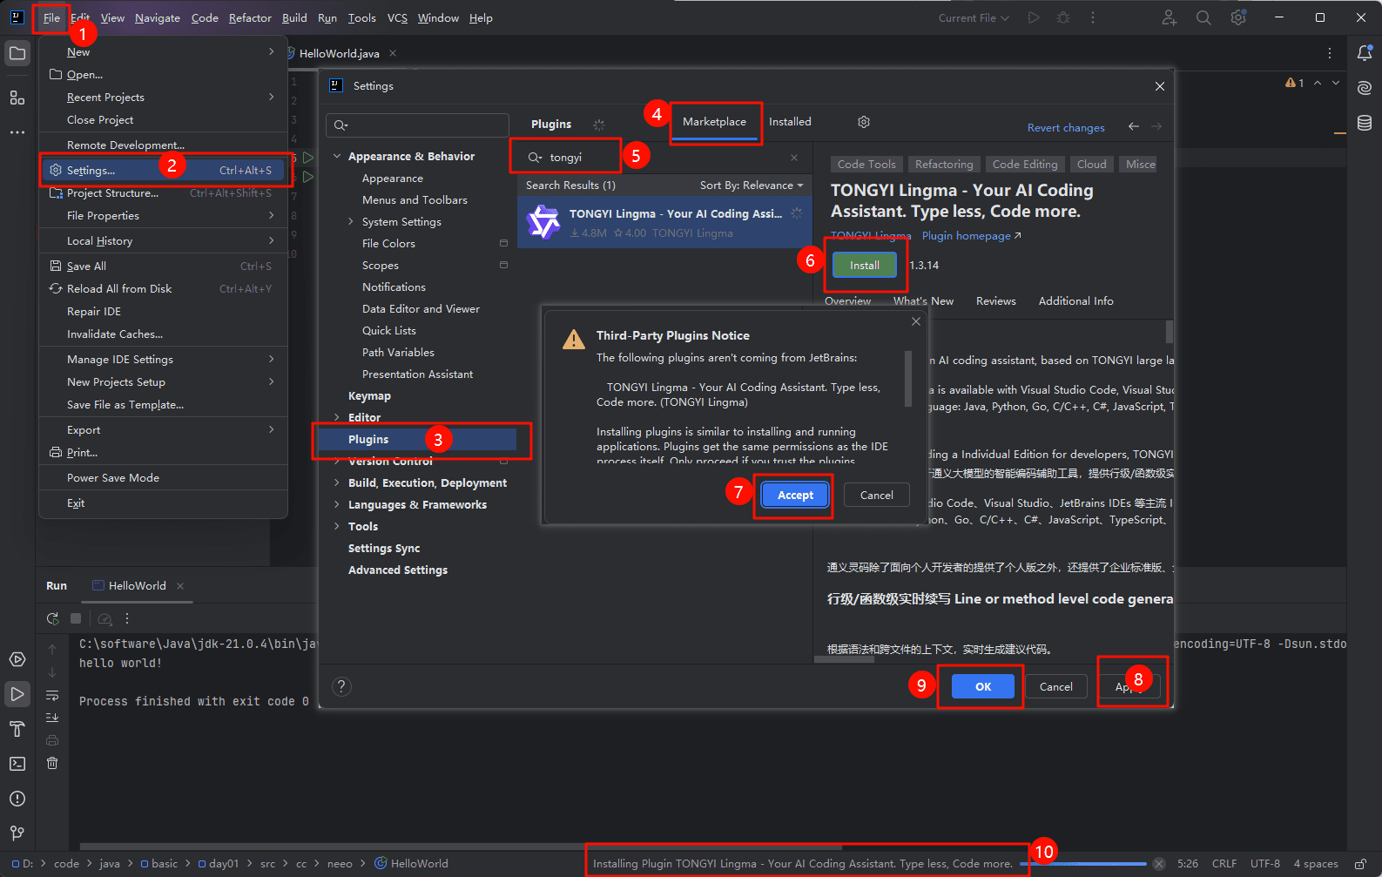Click the plugins manage gear icon
Screen dimensions: 1382x877
(864, 122)
